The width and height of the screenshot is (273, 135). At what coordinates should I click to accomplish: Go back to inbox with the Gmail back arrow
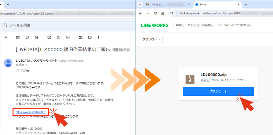6,37
